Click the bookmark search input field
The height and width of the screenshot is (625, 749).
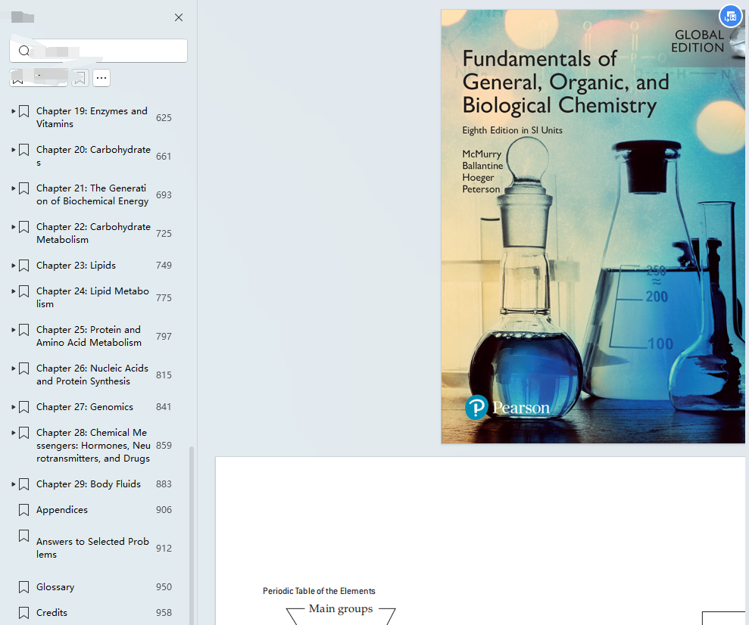click(x=98, y=51)
